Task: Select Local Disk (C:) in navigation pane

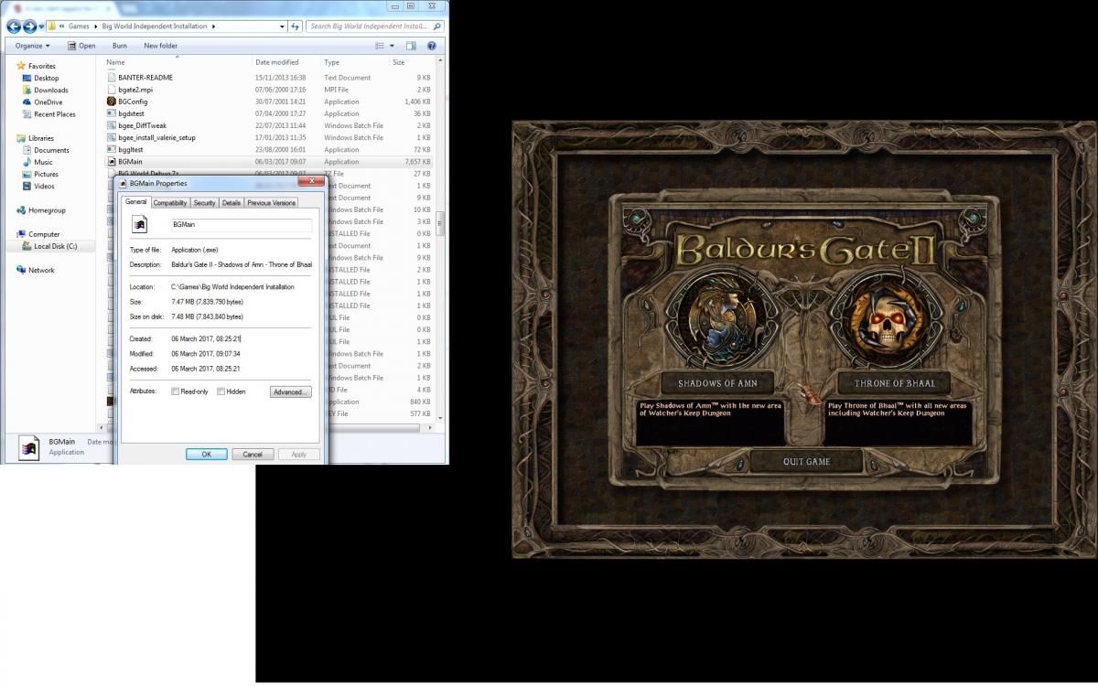Action: coord(49,246)
